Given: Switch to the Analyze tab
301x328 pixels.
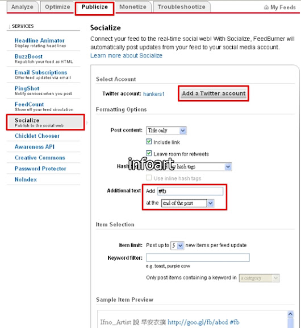Looking at the screenshot, I should [22, 7].
